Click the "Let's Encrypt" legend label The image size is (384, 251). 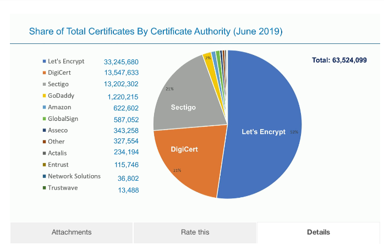[x=66, y=62]
